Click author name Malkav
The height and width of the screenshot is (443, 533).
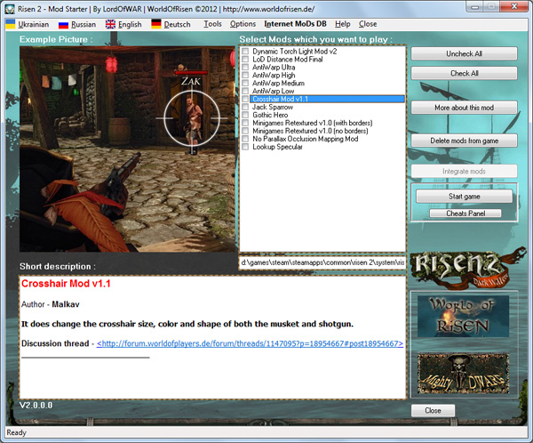click(x=66, y=304)
